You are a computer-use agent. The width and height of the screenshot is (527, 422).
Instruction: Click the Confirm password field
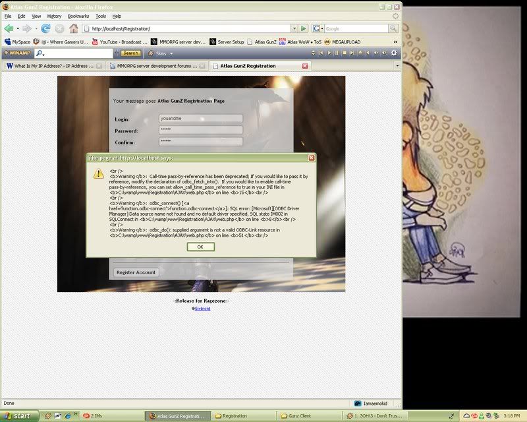(201, 141)
